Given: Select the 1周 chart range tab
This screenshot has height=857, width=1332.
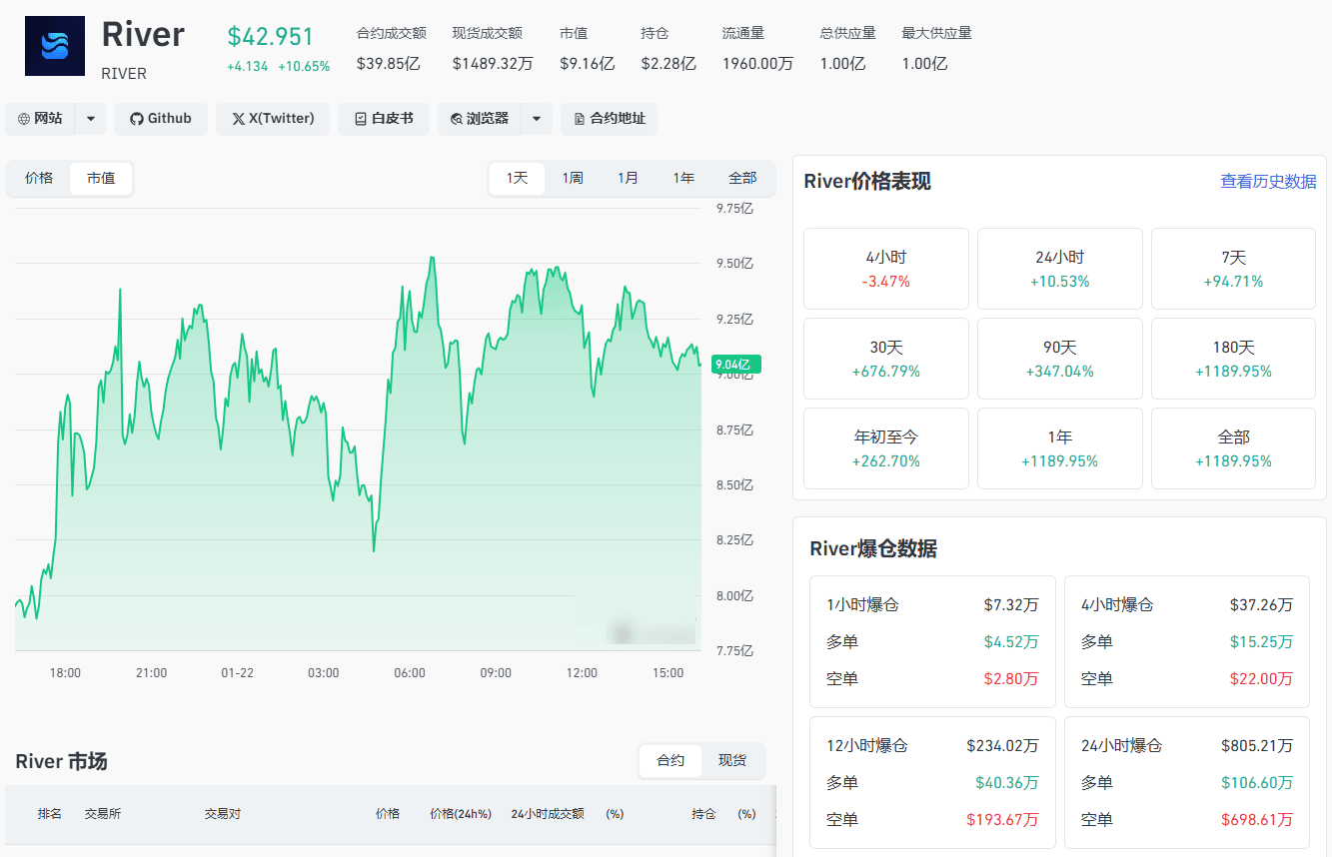Looking at the screenshot, I should pyautogui.click(x=573, y=178).
